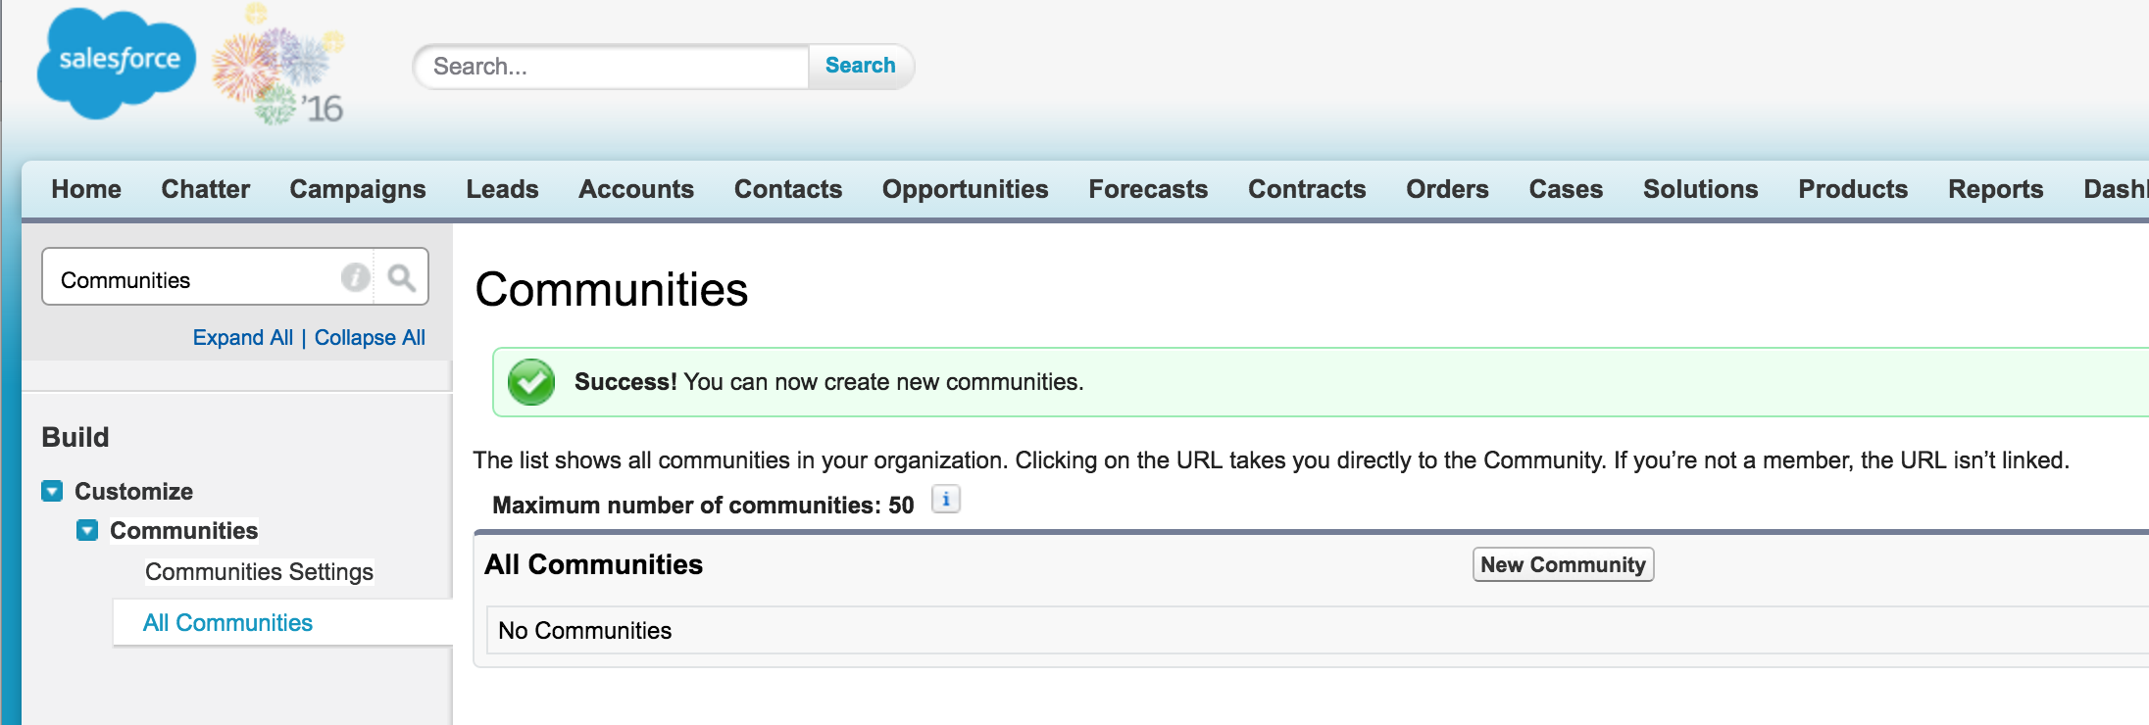The height and width of the screenshot is (725, 2149).
Task: Click the green success checkmark icon
Action: coord(531,382)
